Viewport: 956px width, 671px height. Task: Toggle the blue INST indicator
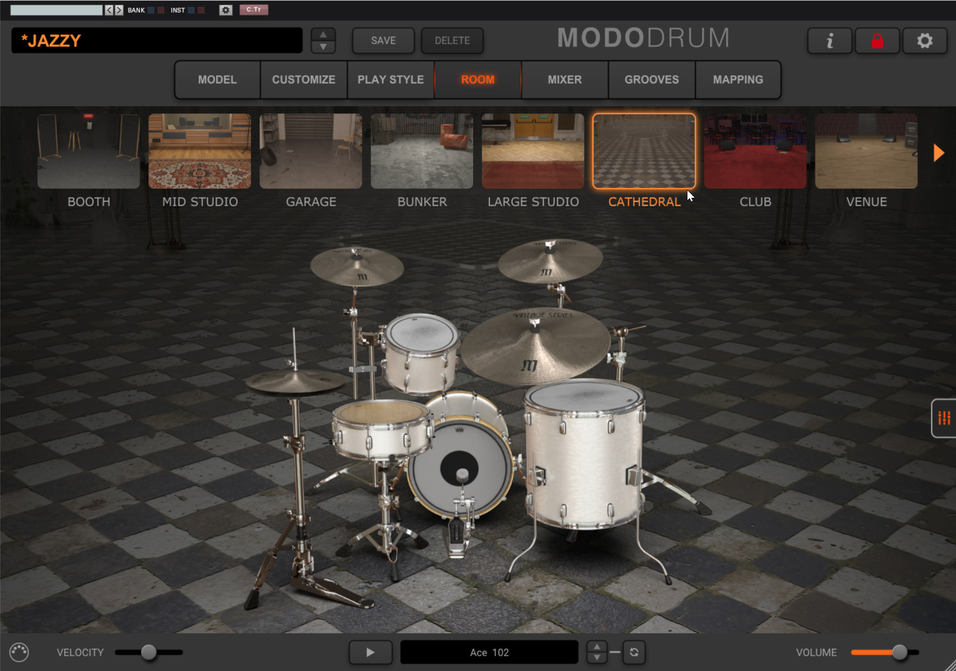click(191, 10)
